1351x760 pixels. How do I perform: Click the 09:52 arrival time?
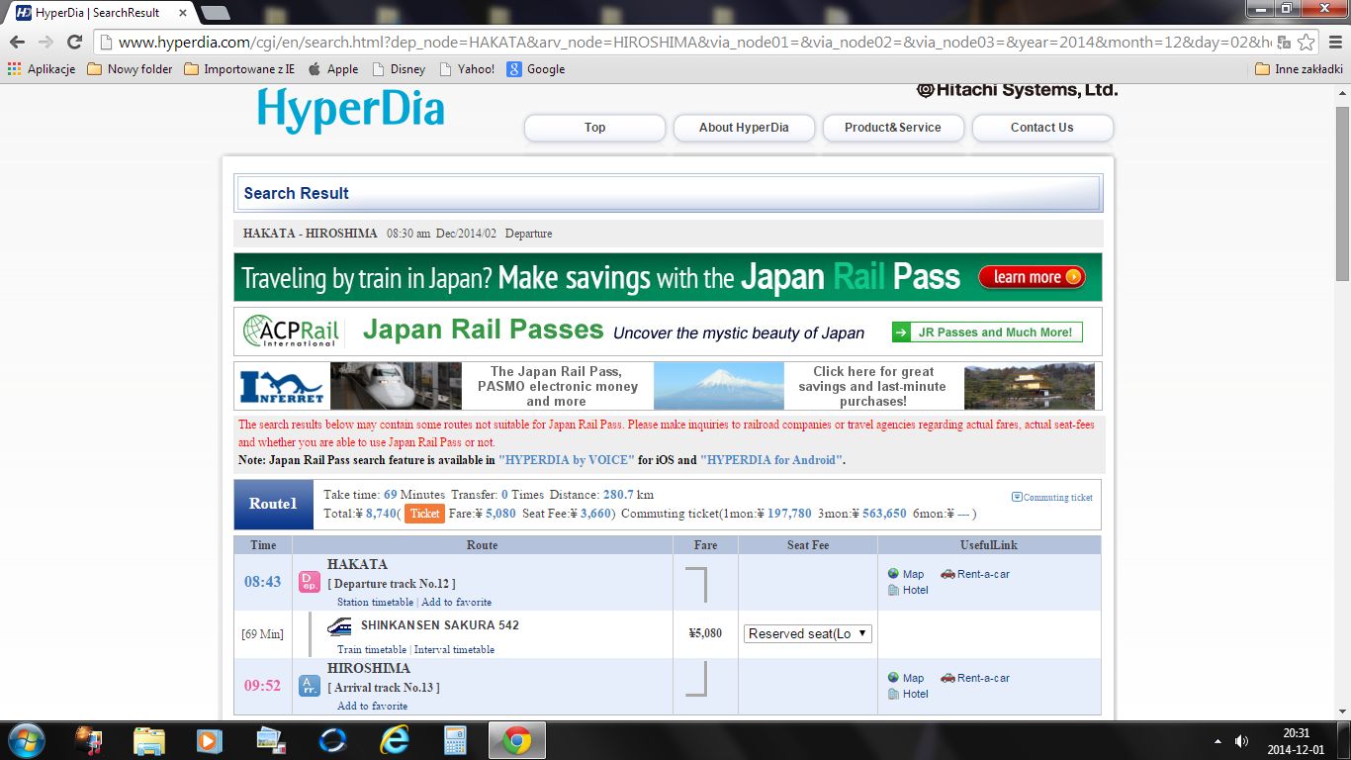click(263, 685)
